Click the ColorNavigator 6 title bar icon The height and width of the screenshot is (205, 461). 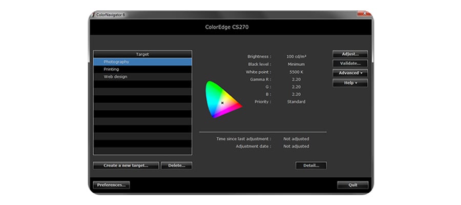coord(94,14)
